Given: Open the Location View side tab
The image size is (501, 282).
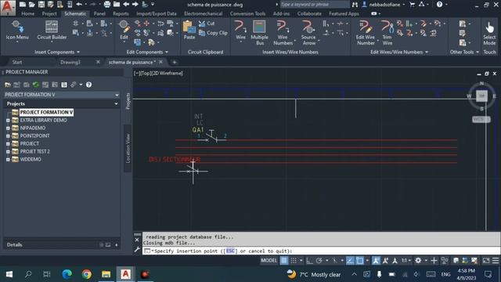Looking at the screenshot, I should [128, 148].
